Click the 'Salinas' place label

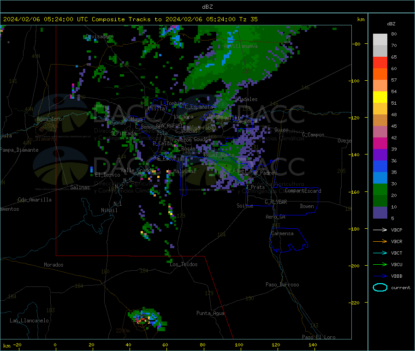pos(80,187)
